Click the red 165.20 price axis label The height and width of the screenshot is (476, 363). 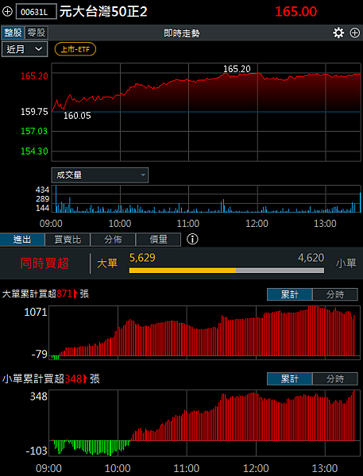pos(34,76)
